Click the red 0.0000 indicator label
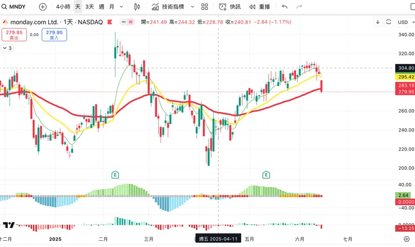This screenshot has width=415, height=247. tap(405, 202)
